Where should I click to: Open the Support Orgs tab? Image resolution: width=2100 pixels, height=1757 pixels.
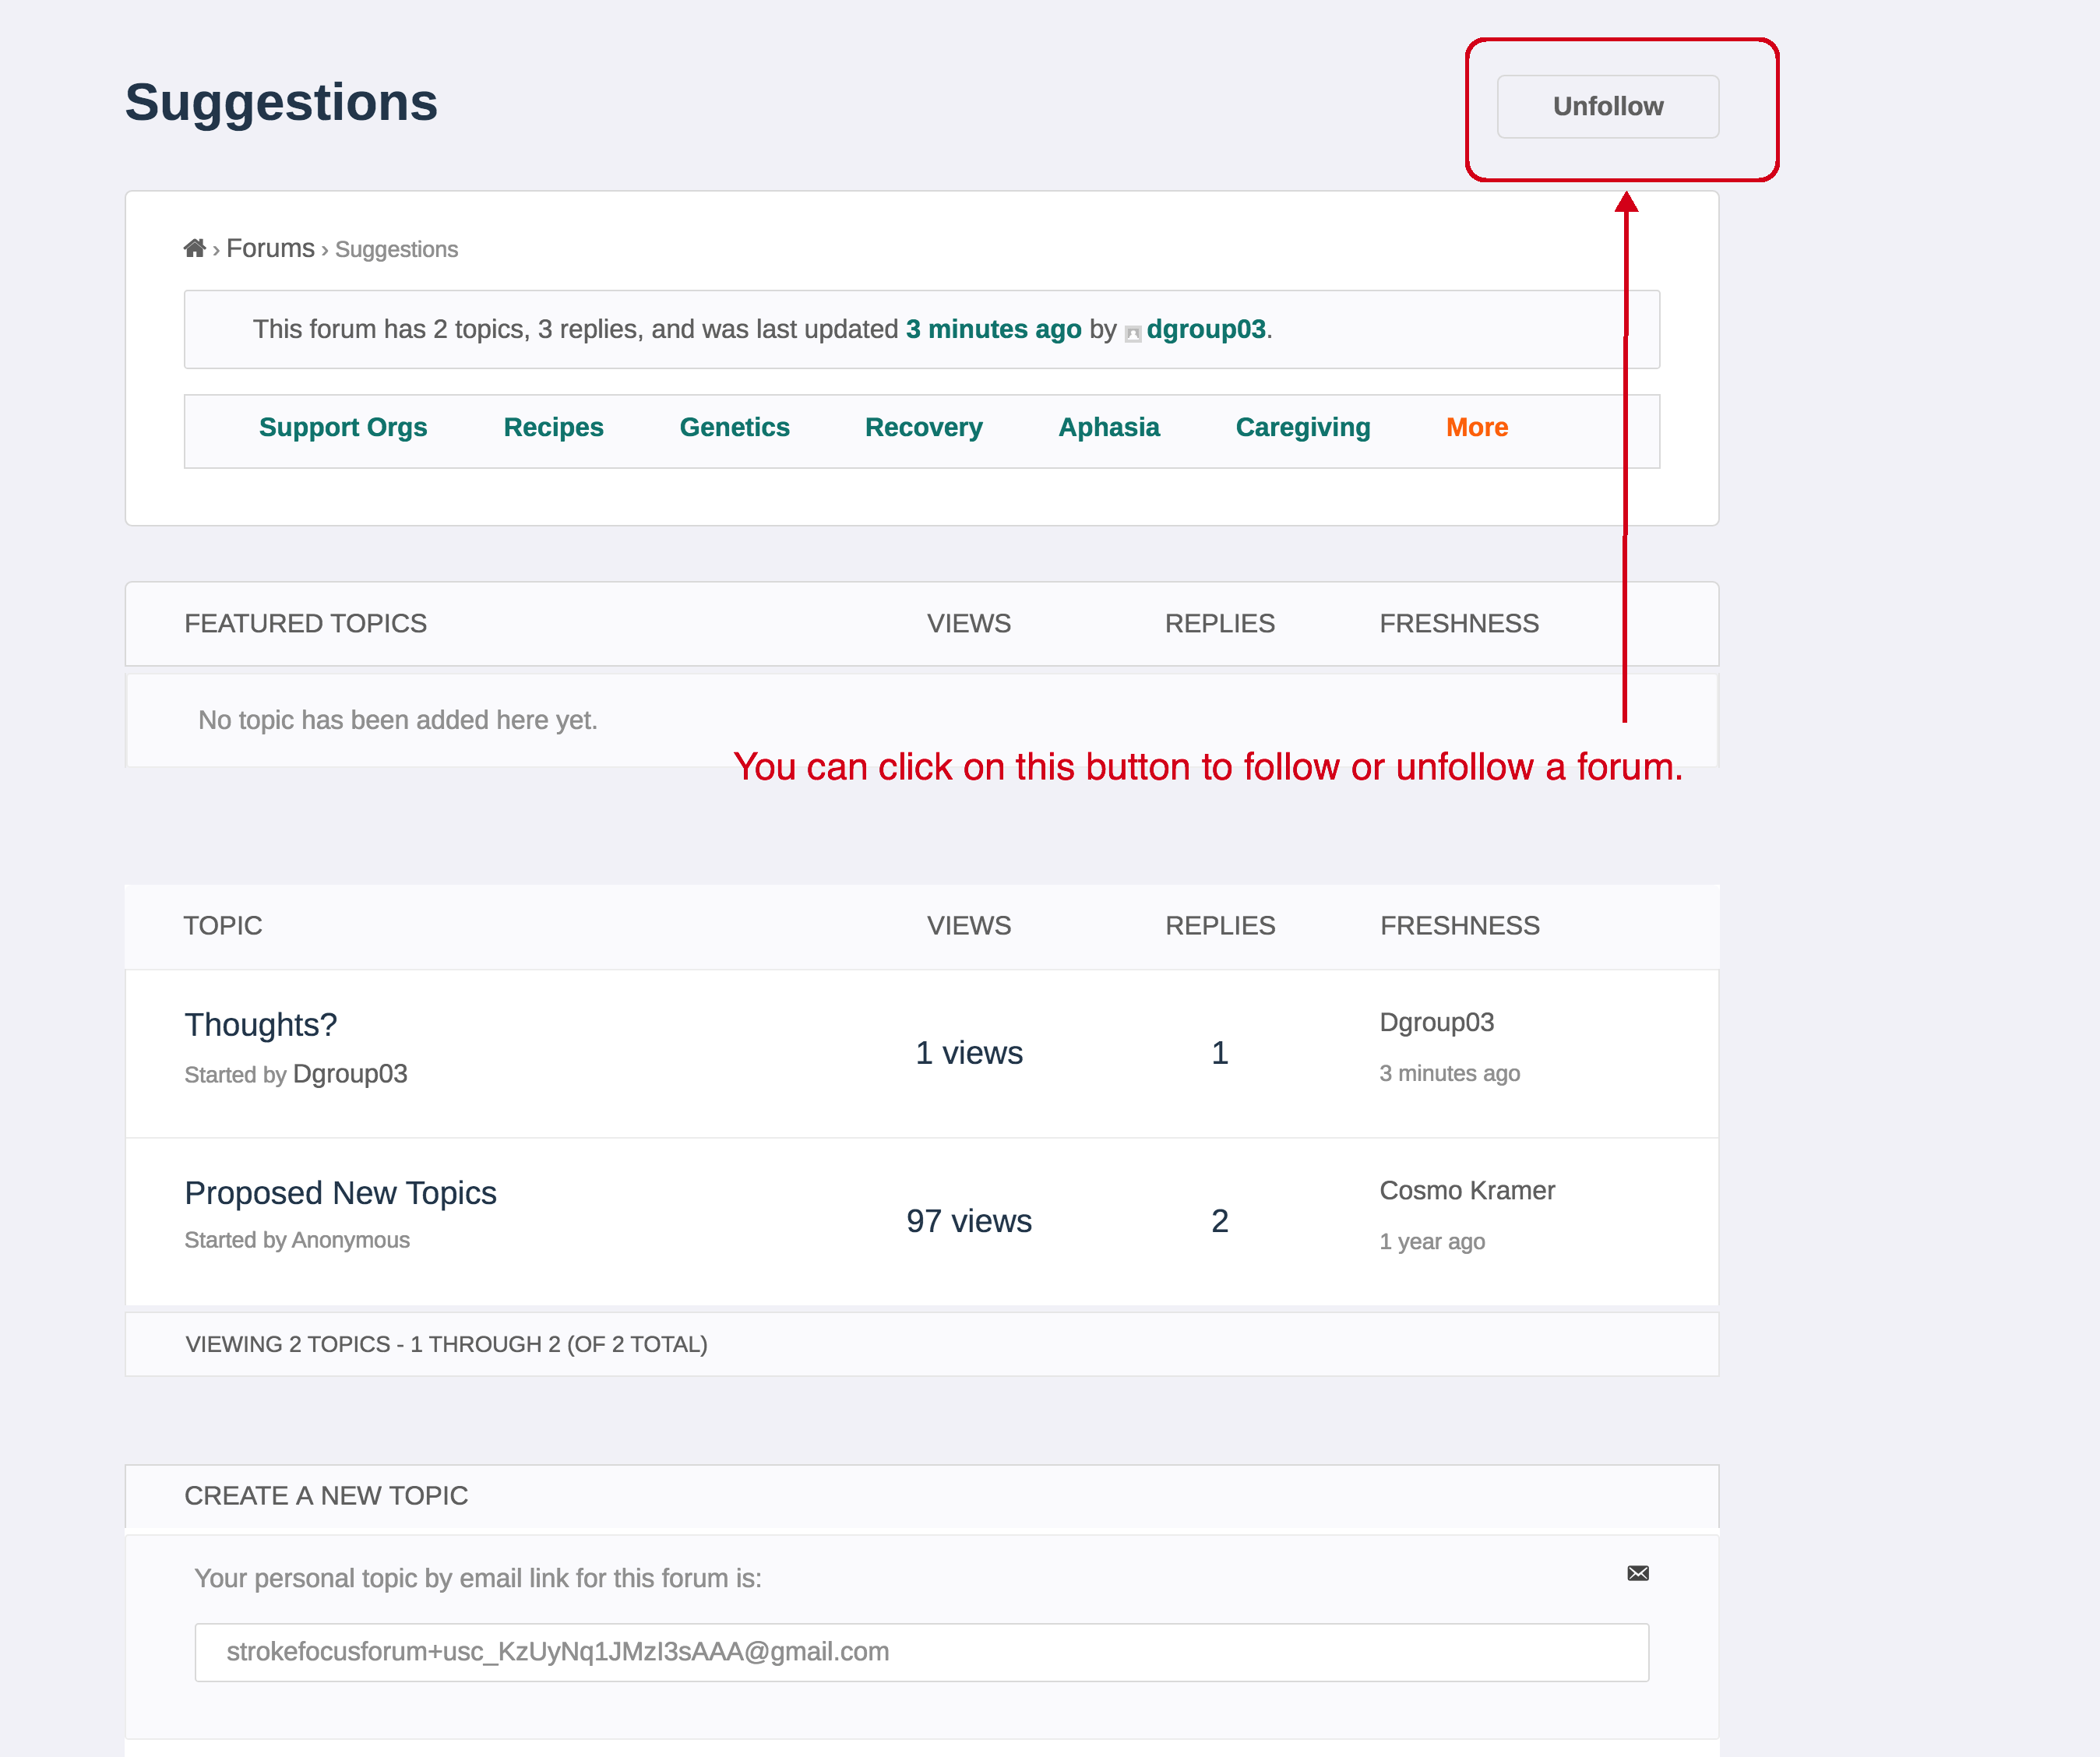pyautogui.click(x=343, y=427)
